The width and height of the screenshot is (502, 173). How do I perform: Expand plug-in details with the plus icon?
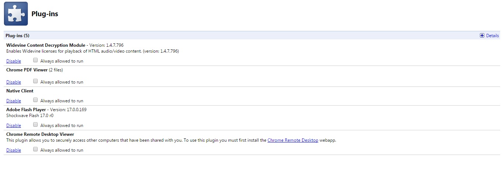[482, 36]
